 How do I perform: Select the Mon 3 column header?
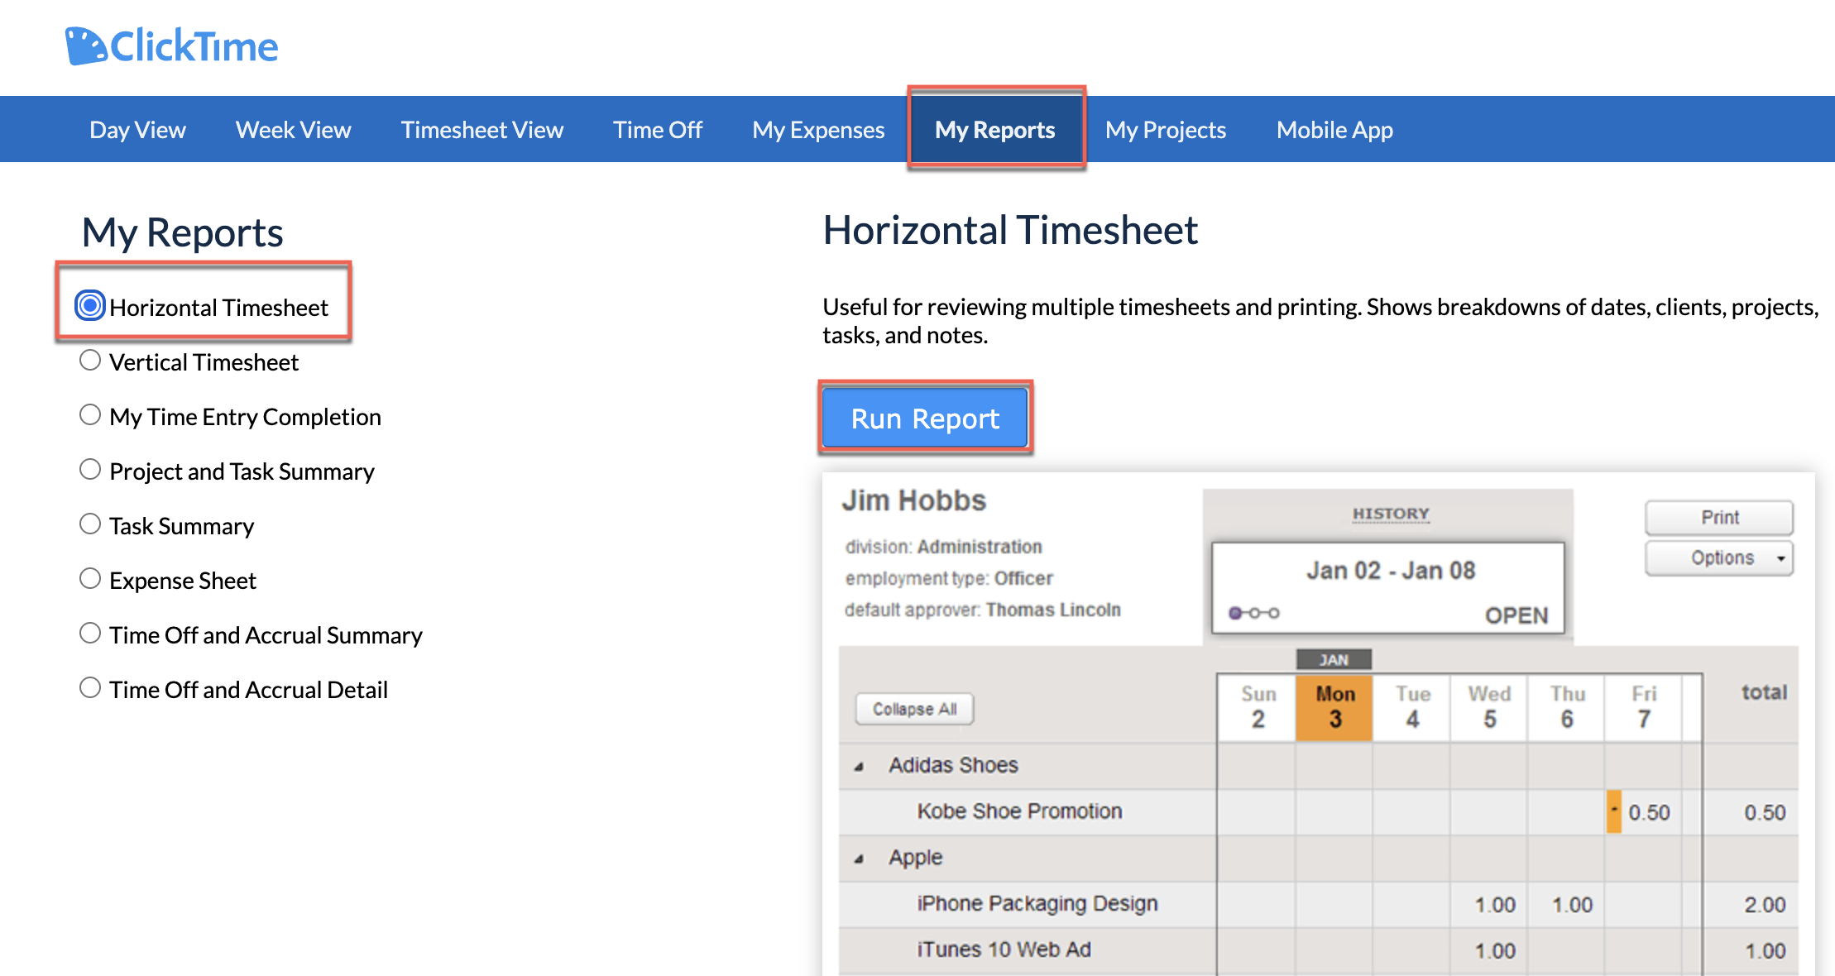click(1334, 707)
